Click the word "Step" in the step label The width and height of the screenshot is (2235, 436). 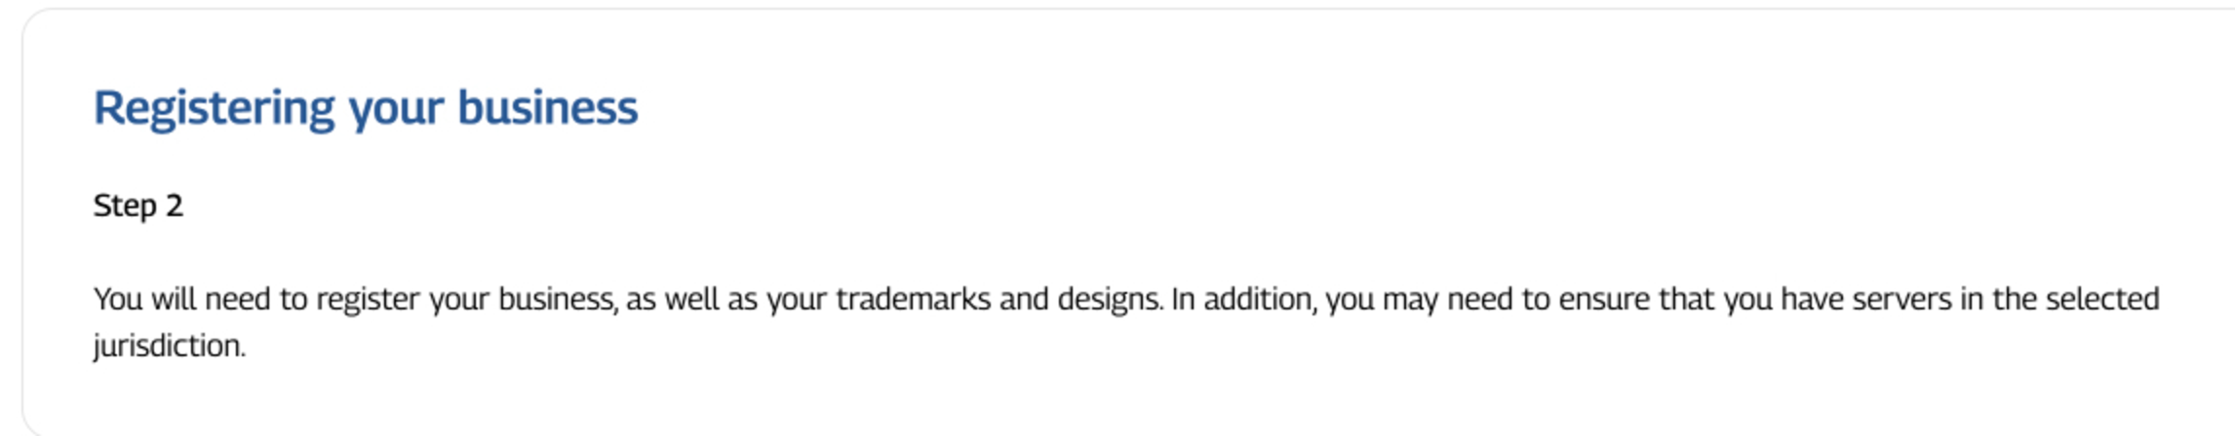(125, 207)
